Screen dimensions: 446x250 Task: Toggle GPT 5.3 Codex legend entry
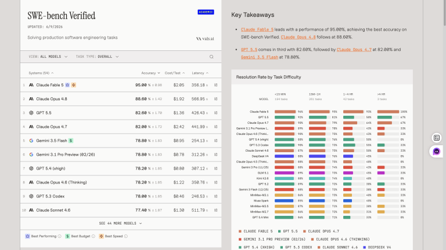(296, 248)
